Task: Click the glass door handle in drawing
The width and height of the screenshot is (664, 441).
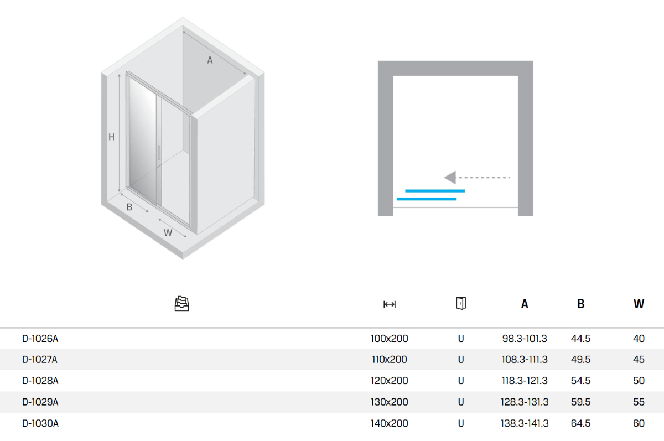Action: 159,154
